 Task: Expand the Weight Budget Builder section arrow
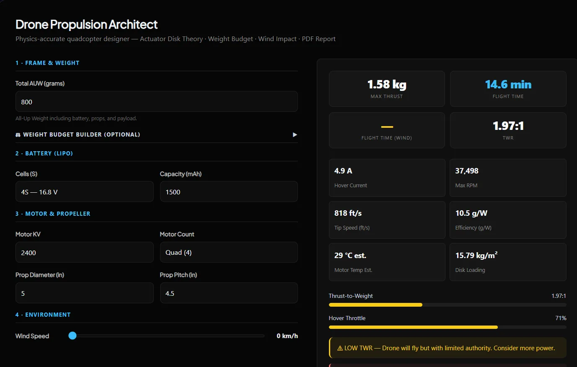(x=295, y=134)
